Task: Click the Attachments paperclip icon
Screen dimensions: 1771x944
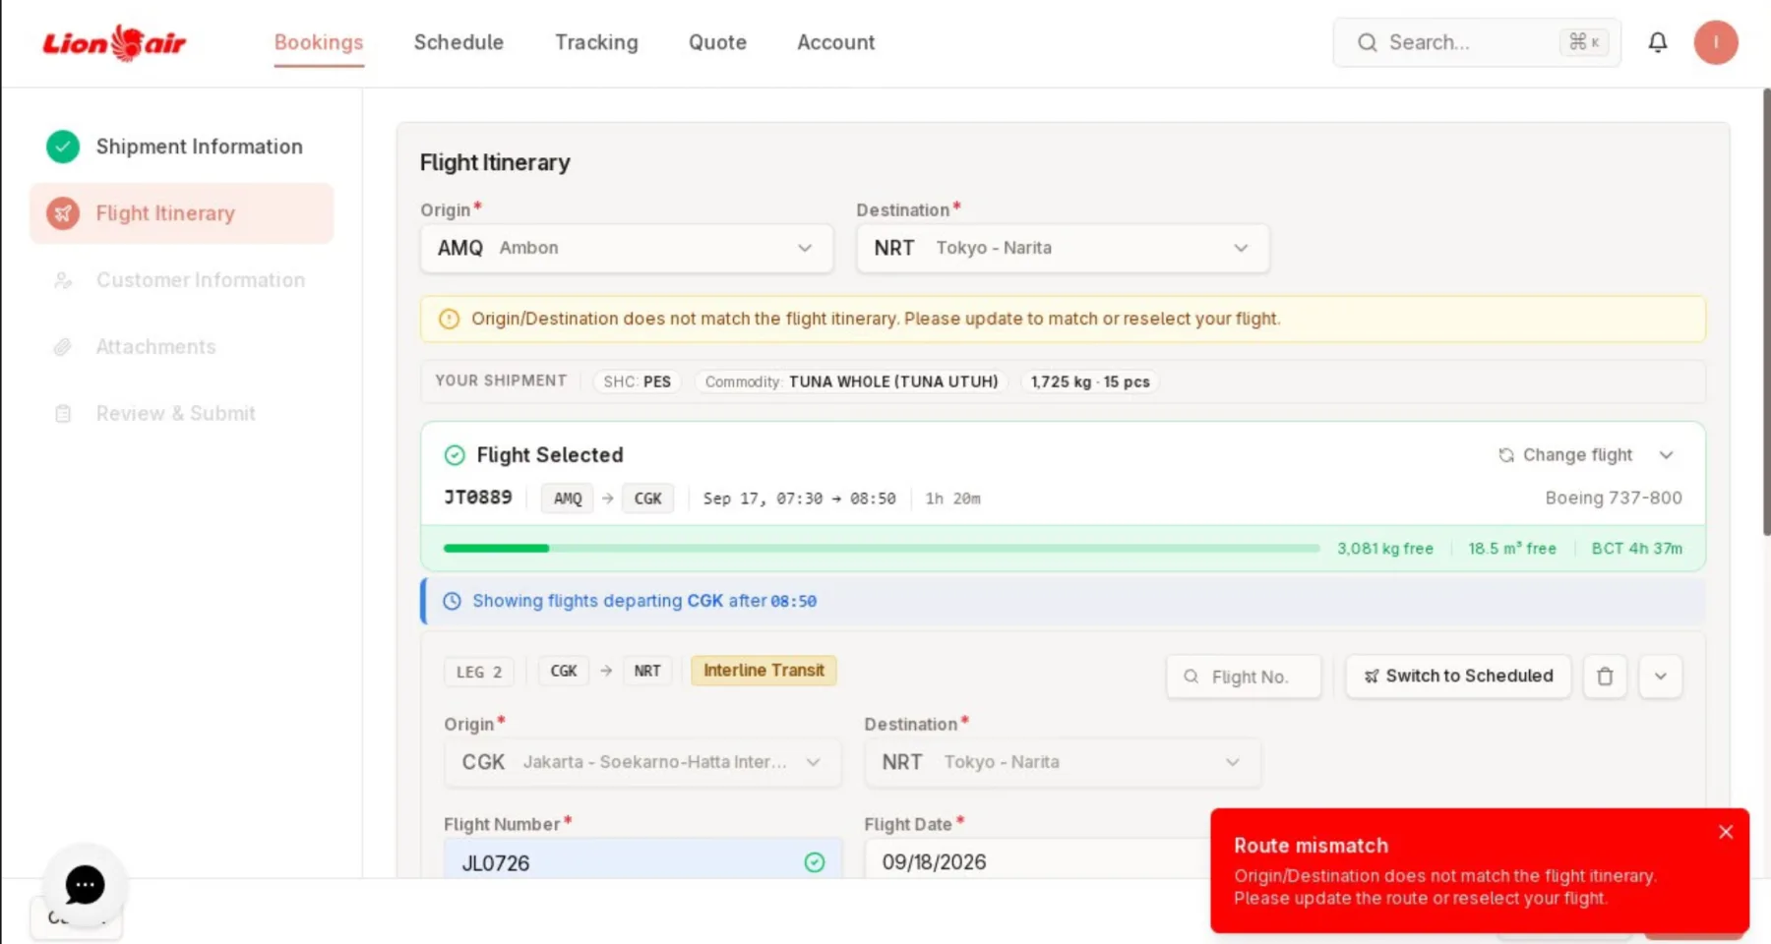Action: (63, 347)
